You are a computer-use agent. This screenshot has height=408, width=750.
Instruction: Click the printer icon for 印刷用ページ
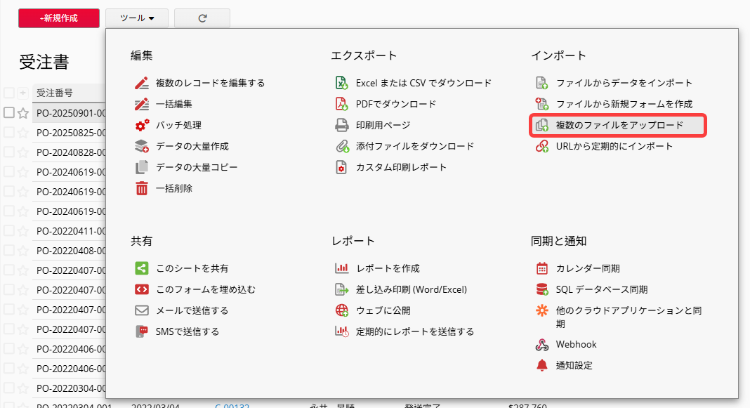tap(342, 125)
